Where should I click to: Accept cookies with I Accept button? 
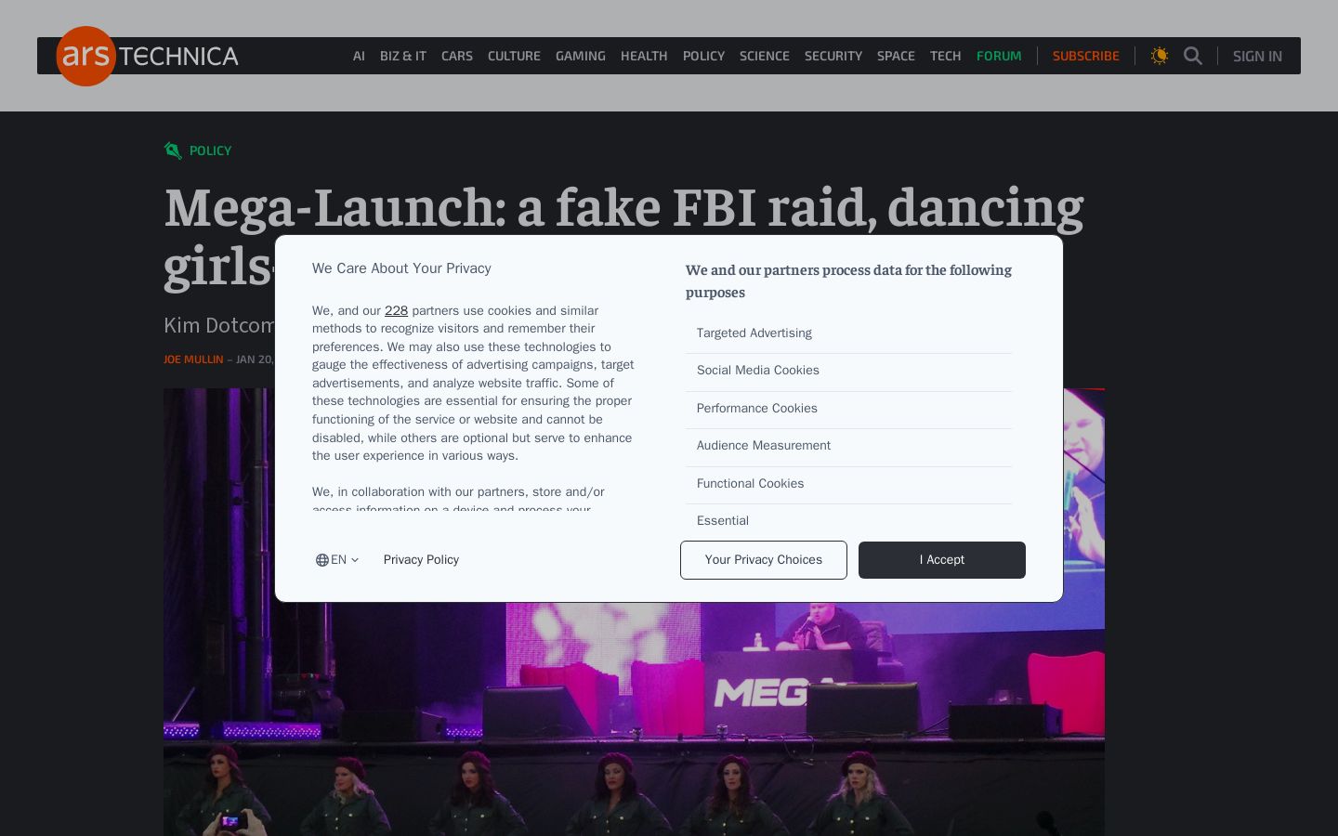(942, 560)
